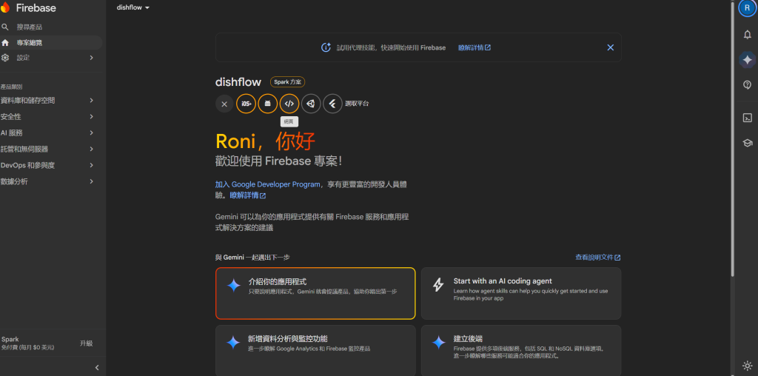Click the Firebase flame logo

click(5, 7)
